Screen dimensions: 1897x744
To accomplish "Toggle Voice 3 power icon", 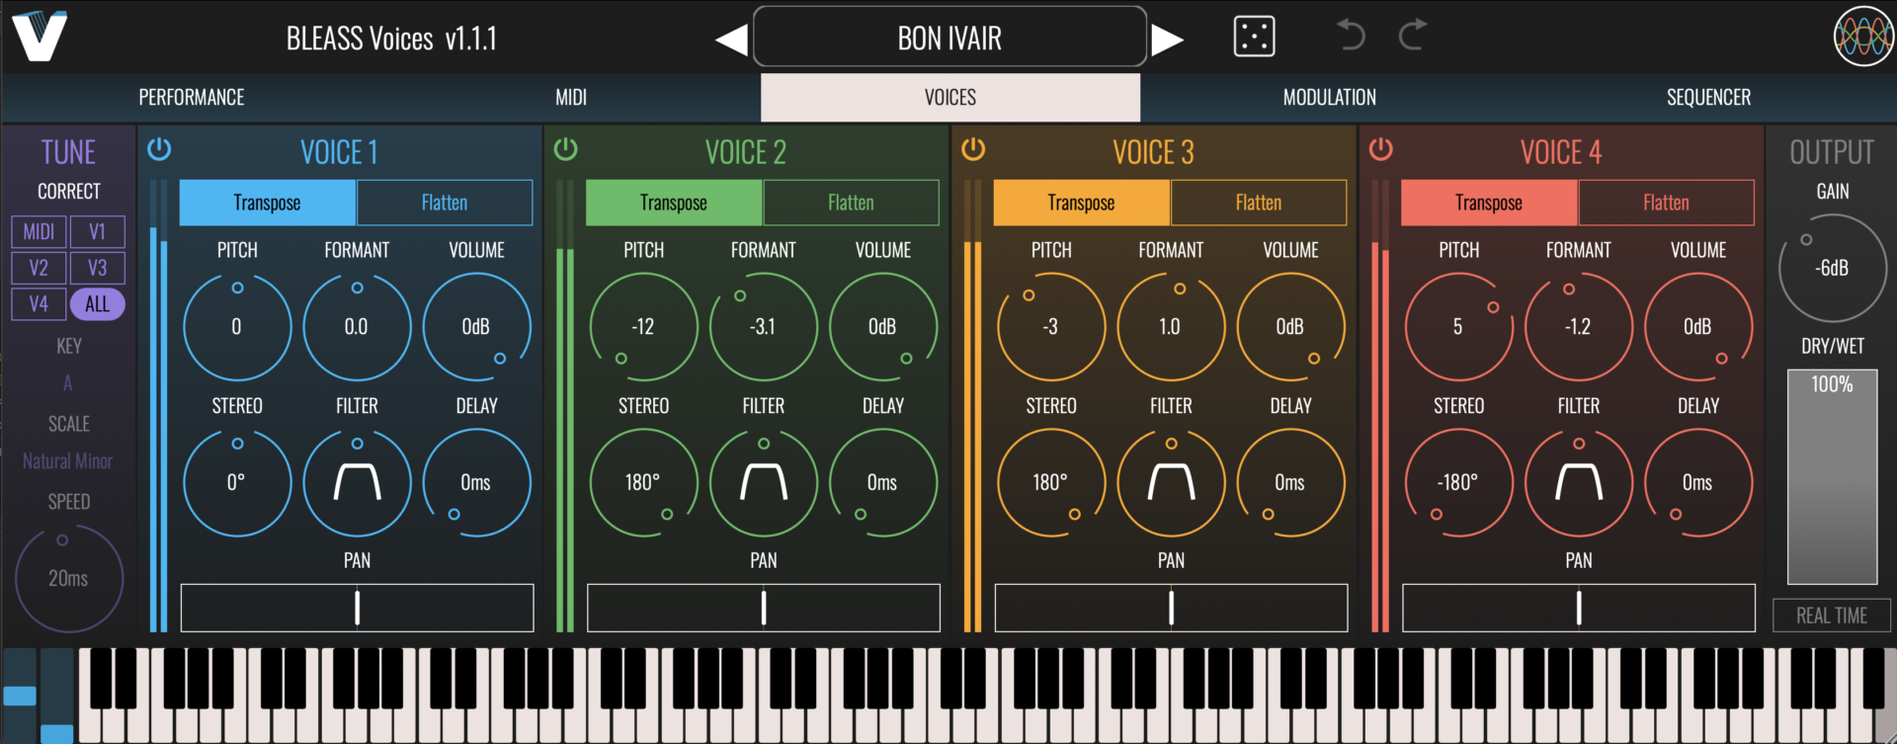I will click(973, 149).
